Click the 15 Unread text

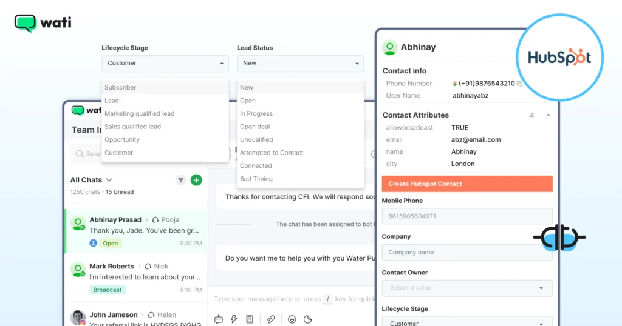pyautogui.click(x=120, y=192)
